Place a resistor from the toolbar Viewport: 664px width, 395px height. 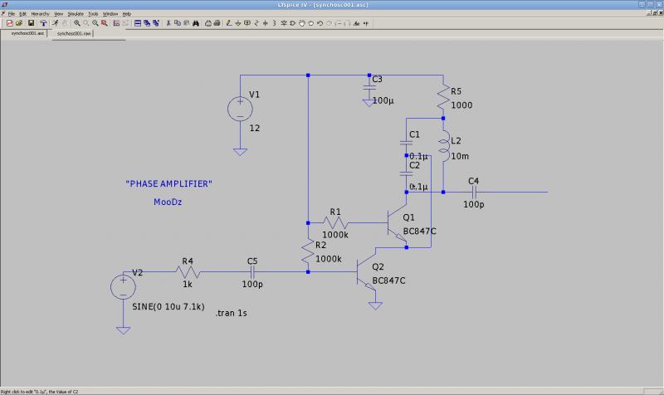pyautogui.click(x=256, y=23)
